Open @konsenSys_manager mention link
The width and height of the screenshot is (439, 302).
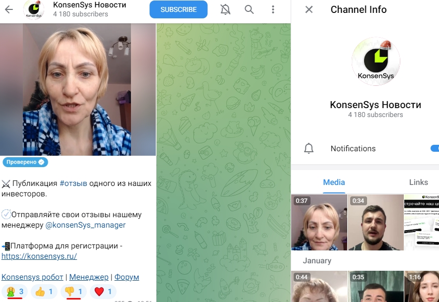[x=85, y=225]
